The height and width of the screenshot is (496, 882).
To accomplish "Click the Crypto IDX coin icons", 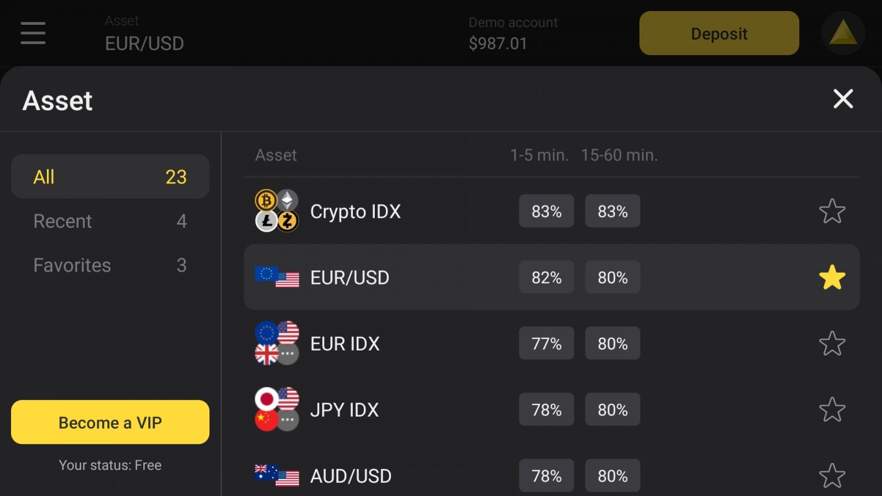I will pos(277,211).
